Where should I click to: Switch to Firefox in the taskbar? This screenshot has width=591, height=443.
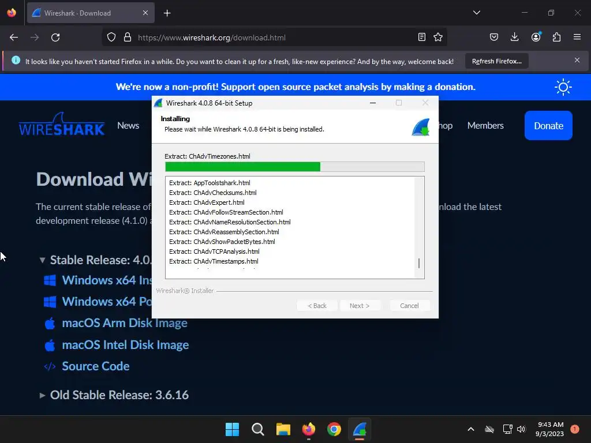tap(309, 429)
